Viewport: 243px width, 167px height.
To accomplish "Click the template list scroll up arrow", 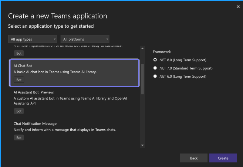I will 142,48.
